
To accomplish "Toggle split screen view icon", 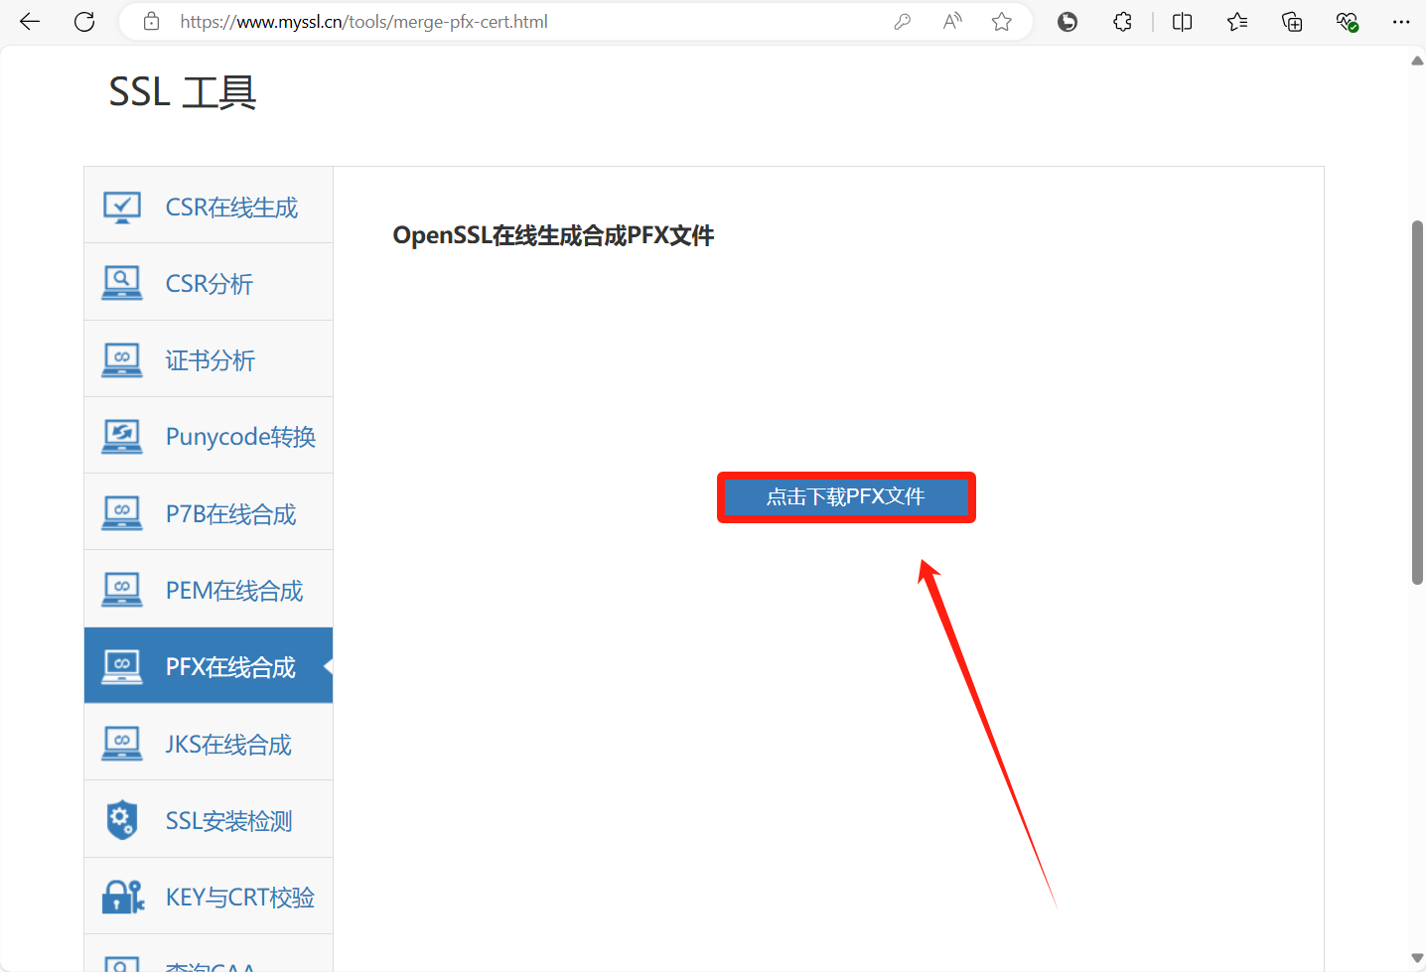I will tap(1182, 22).
